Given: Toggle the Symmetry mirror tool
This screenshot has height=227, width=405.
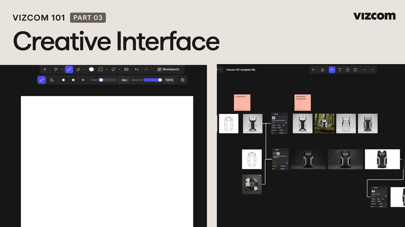Looking at the screenshot, I should (x=126, y=70).
